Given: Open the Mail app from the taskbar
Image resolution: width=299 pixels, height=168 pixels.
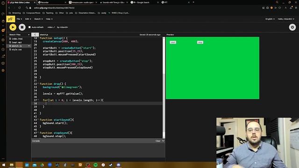Looking at the screenshot, I should [35, 165].
